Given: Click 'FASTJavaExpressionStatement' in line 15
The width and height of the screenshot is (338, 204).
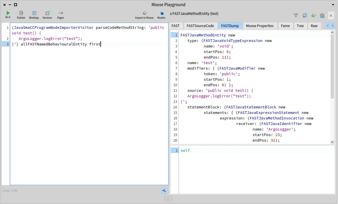Looking at the screenshot, I should 268,113.
